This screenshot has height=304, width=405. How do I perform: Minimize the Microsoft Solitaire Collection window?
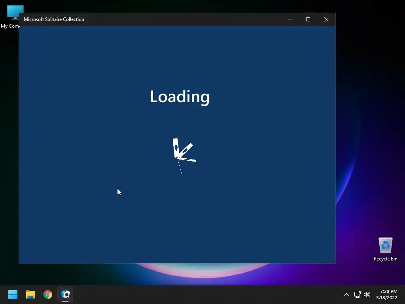(290, 19)
